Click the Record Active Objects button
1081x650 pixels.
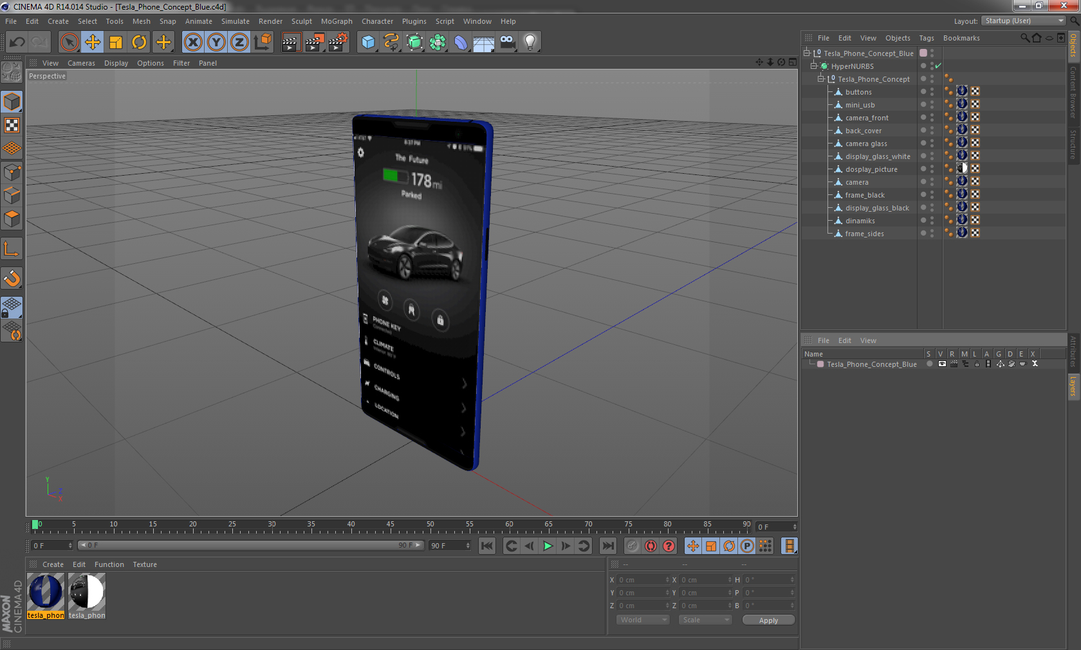pos(633,546)
